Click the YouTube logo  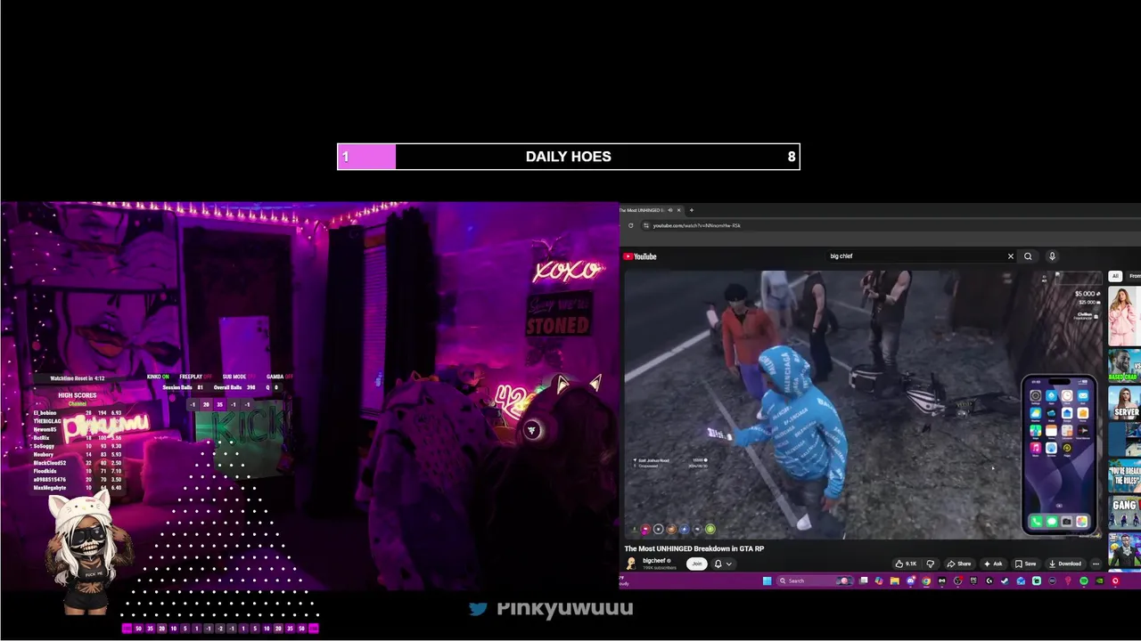640,256
